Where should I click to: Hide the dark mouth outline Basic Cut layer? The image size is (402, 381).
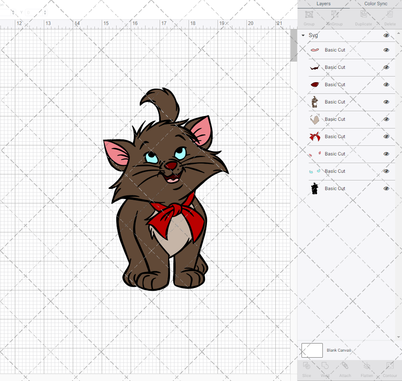(x=386, y=67)
